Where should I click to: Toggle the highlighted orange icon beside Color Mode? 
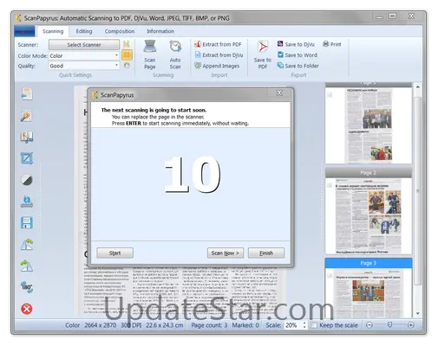click(x=127, y=54)
